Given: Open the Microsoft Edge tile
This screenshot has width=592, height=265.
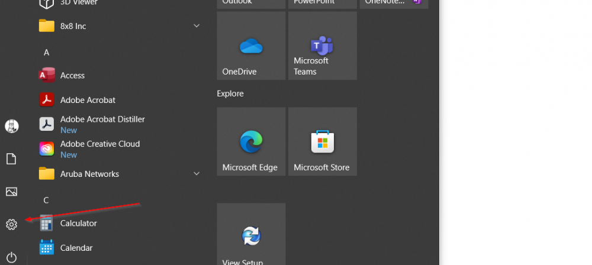Looking at the screenshot, I should click(251, 141).
